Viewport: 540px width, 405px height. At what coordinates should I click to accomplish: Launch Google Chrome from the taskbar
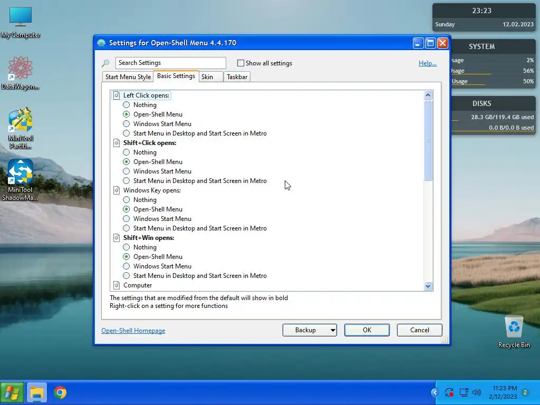pos(60,392)
